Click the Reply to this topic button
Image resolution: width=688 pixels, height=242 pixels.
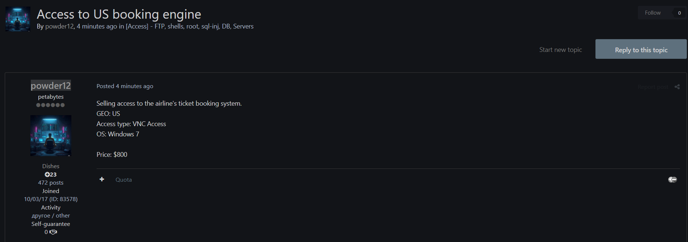tap(641, 49)
